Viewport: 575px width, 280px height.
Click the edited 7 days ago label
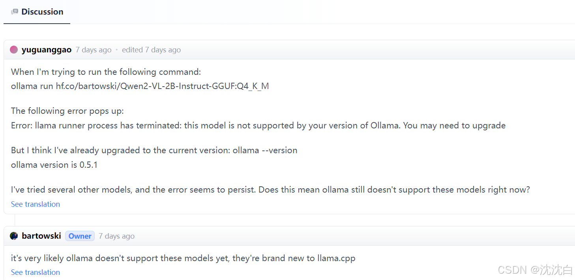pyautogui.click(x=151, y=50)
